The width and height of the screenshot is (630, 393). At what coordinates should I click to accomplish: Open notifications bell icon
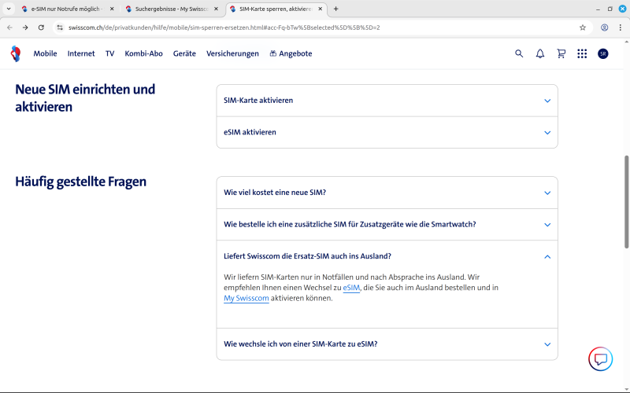[540, 53]
